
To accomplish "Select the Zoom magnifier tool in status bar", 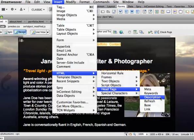I will (134, 134).
